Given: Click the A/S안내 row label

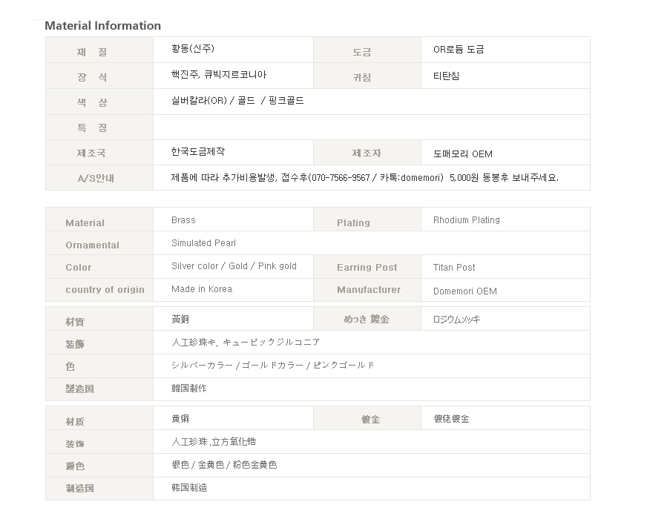Looking at the screenshot, I should click(96, 178).
